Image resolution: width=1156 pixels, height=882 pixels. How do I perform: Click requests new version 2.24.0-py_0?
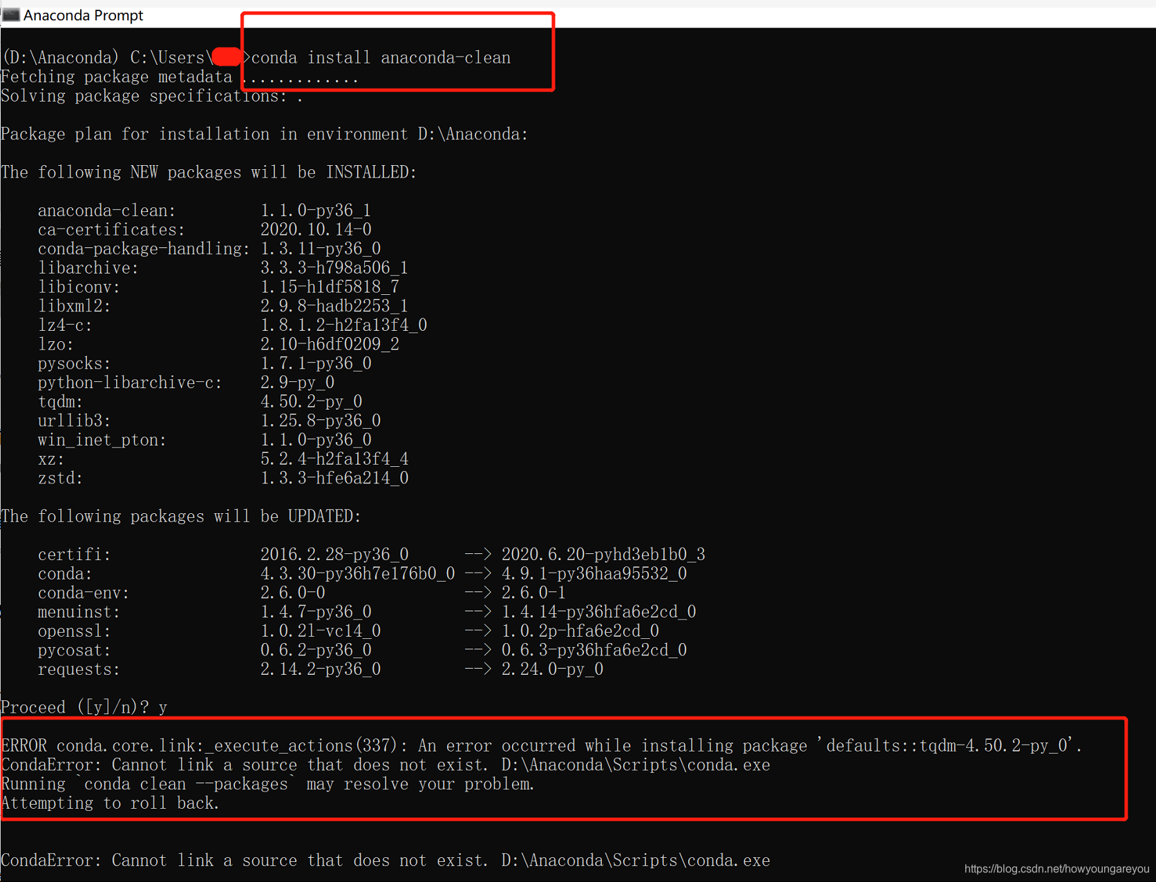553,669
